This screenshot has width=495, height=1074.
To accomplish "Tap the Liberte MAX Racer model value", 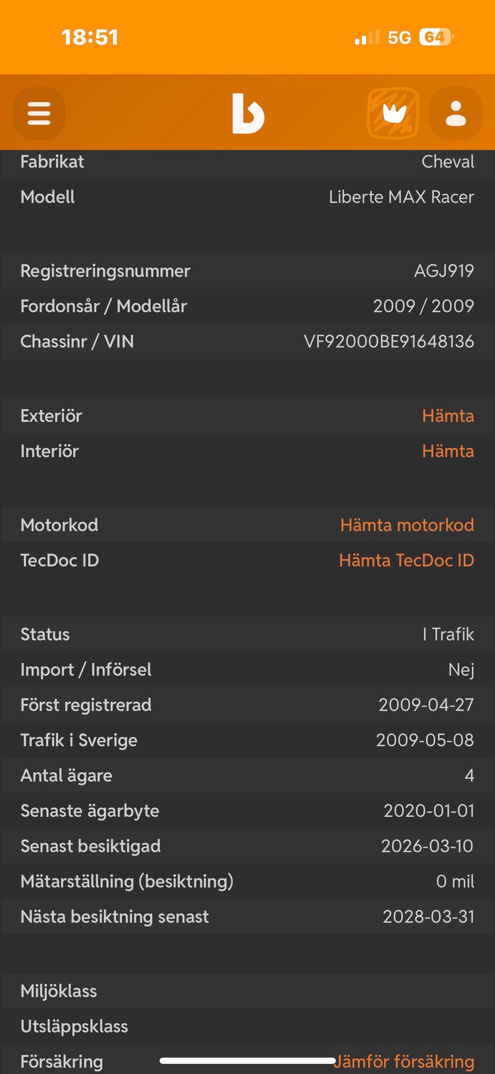I will [x=401, y=197].
